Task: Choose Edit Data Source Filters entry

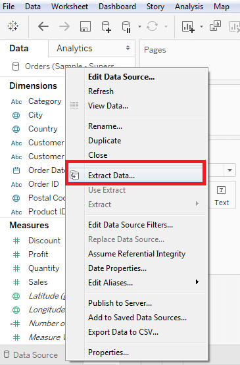Action: pos(130,225)
